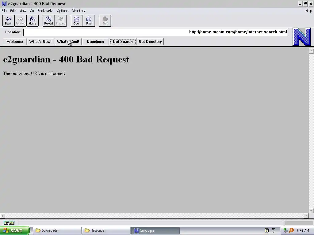Screen dimensions: 314x235
Task: Click the security key icon in status bar
Action: pyautogui.click(x=9, y=223)
